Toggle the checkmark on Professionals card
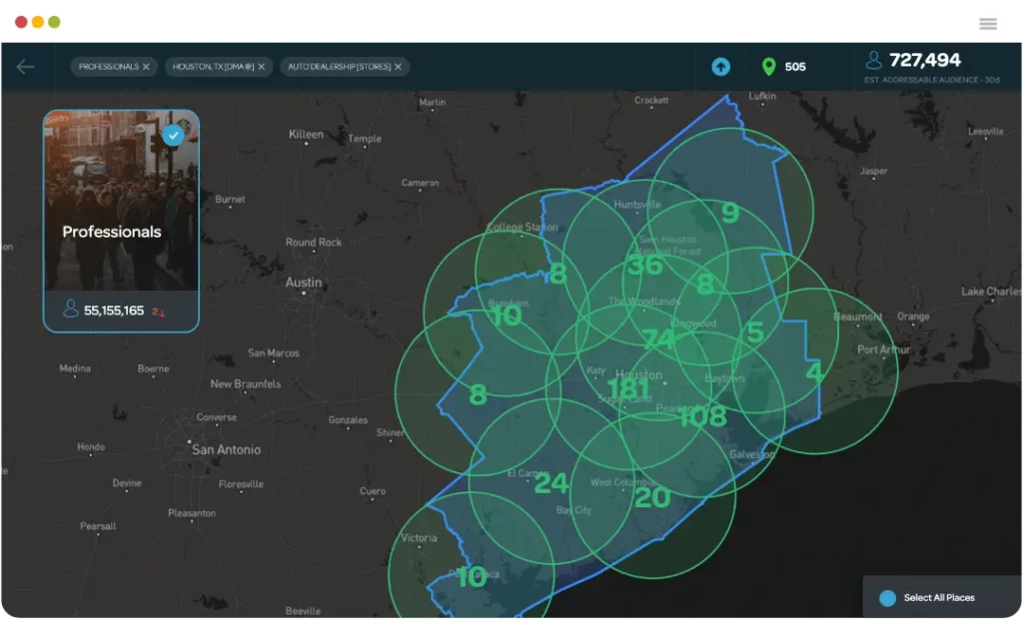Image resolution: width=1023 pixels, height=619 pixels. [x=173, y=136]
